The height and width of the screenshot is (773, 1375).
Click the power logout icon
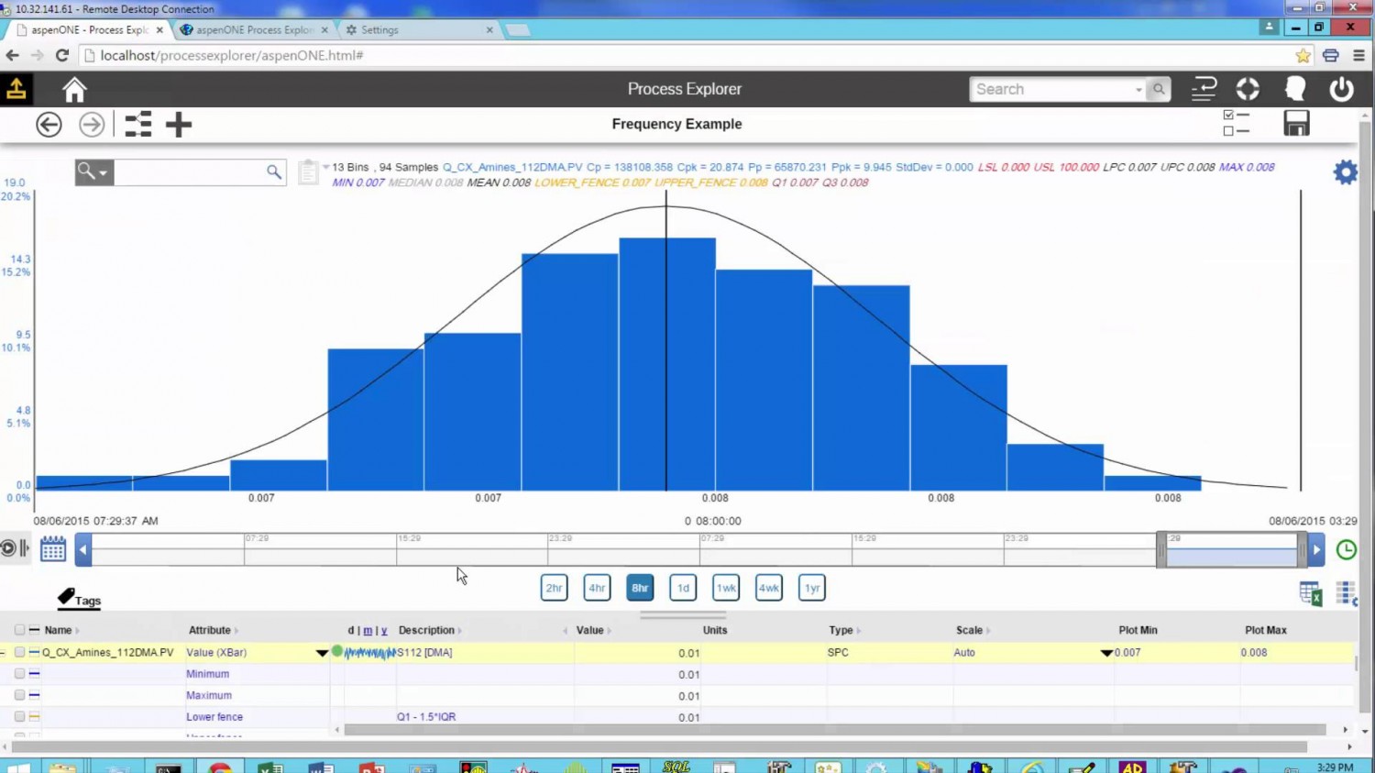click(1341, 90)
